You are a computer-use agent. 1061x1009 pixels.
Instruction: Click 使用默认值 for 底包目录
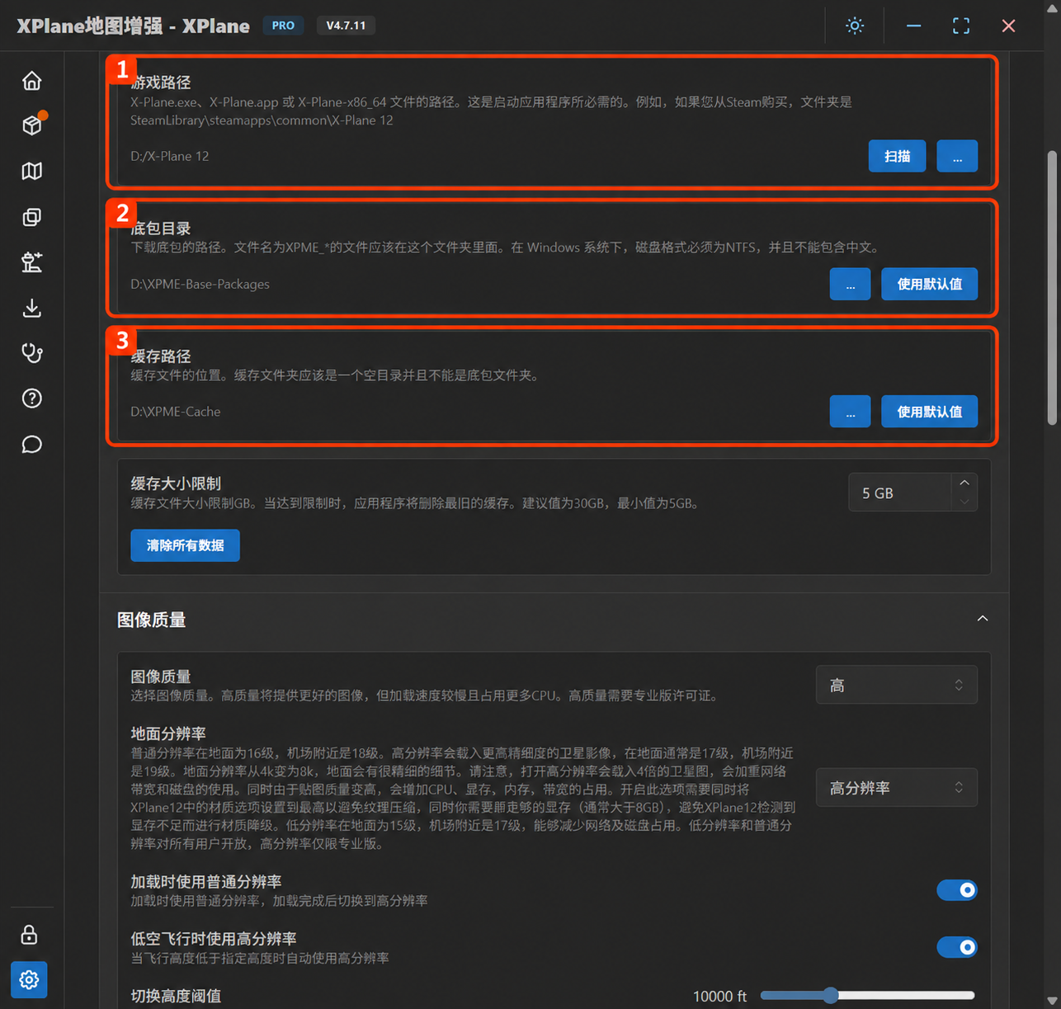click(x=929, y=284)
